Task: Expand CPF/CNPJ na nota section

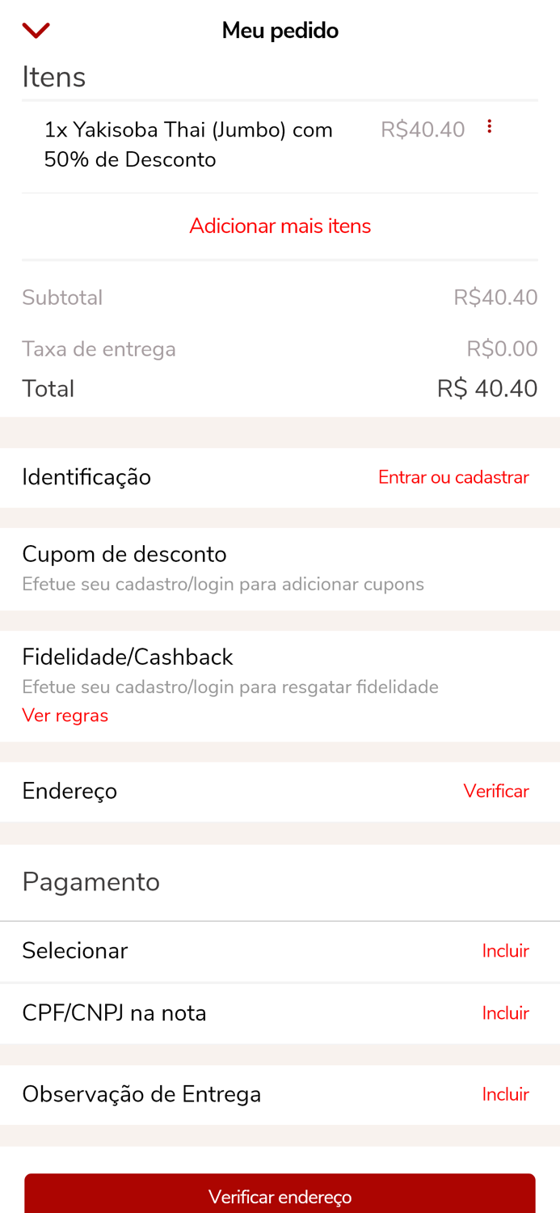Action: pyautogui.click(x=505, y=1012)
